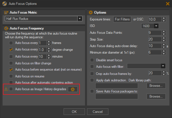This screenshot has height=118, width=172.
Task: Close dialog with orange X icon
Action: 168,4
